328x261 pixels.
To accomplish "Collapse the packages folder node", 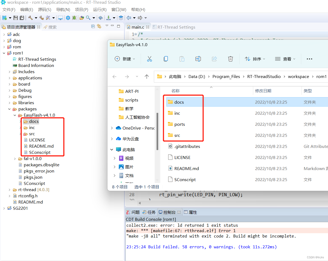I will (x=9, y=109).
